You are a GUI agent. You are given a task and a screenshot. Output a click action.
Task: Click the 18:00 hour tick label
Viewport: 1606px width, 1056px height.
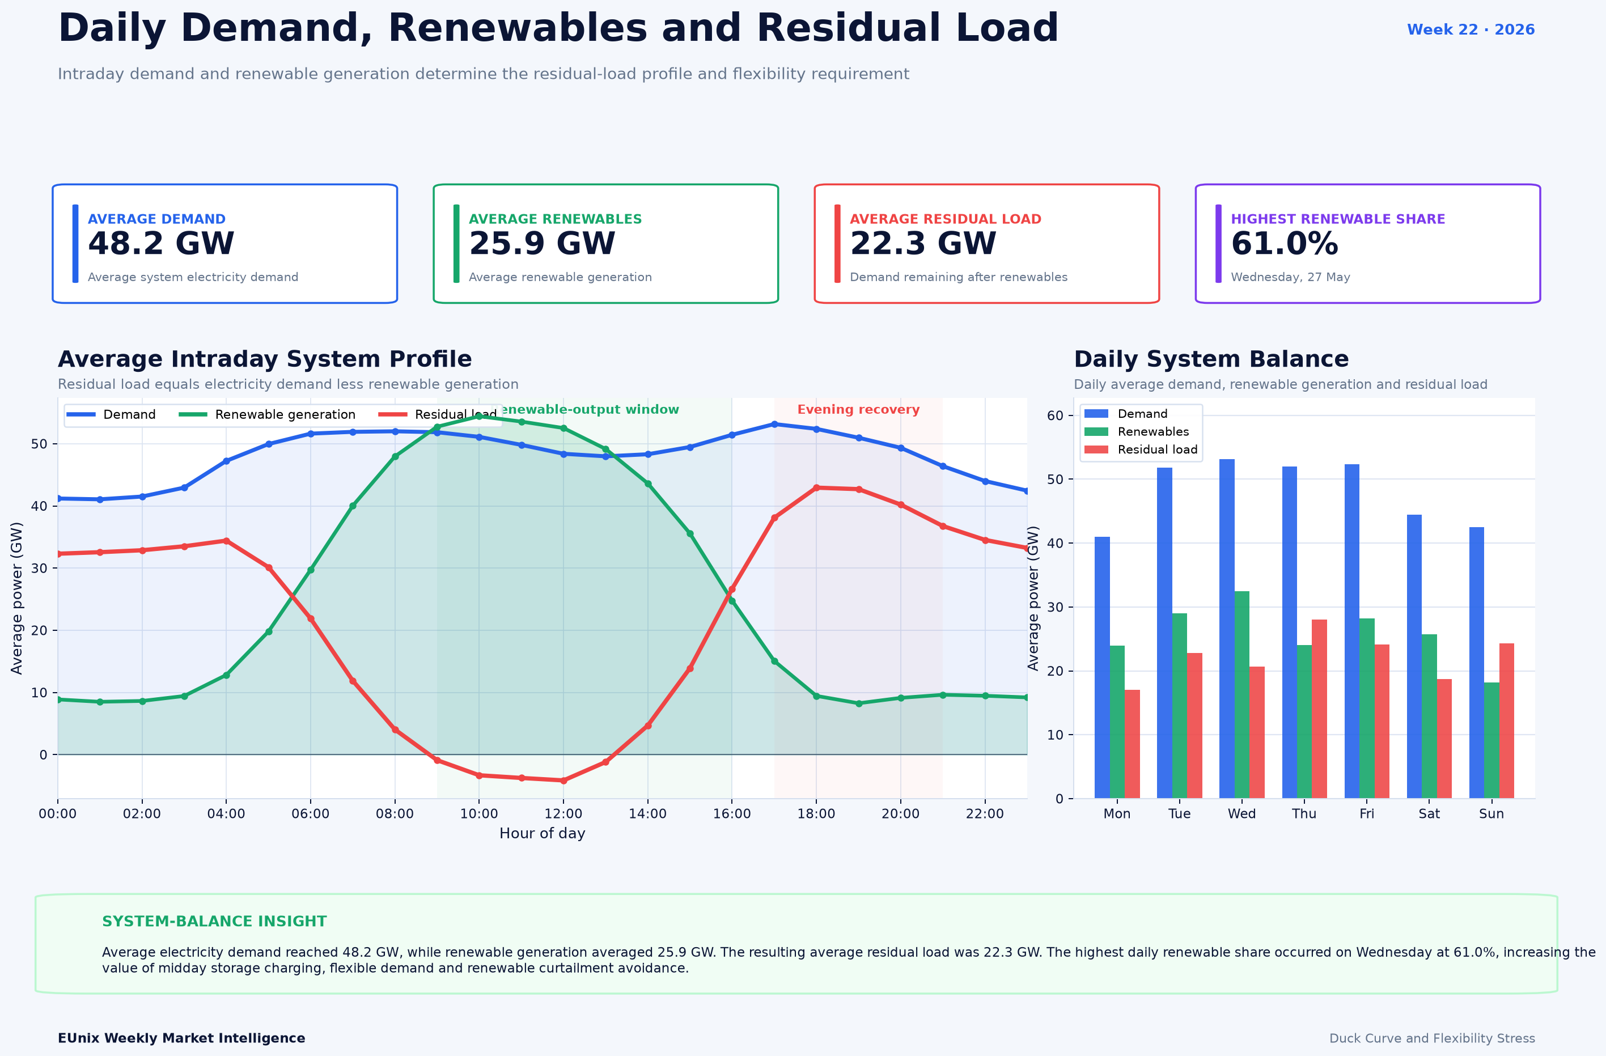[x=816, y=814]
